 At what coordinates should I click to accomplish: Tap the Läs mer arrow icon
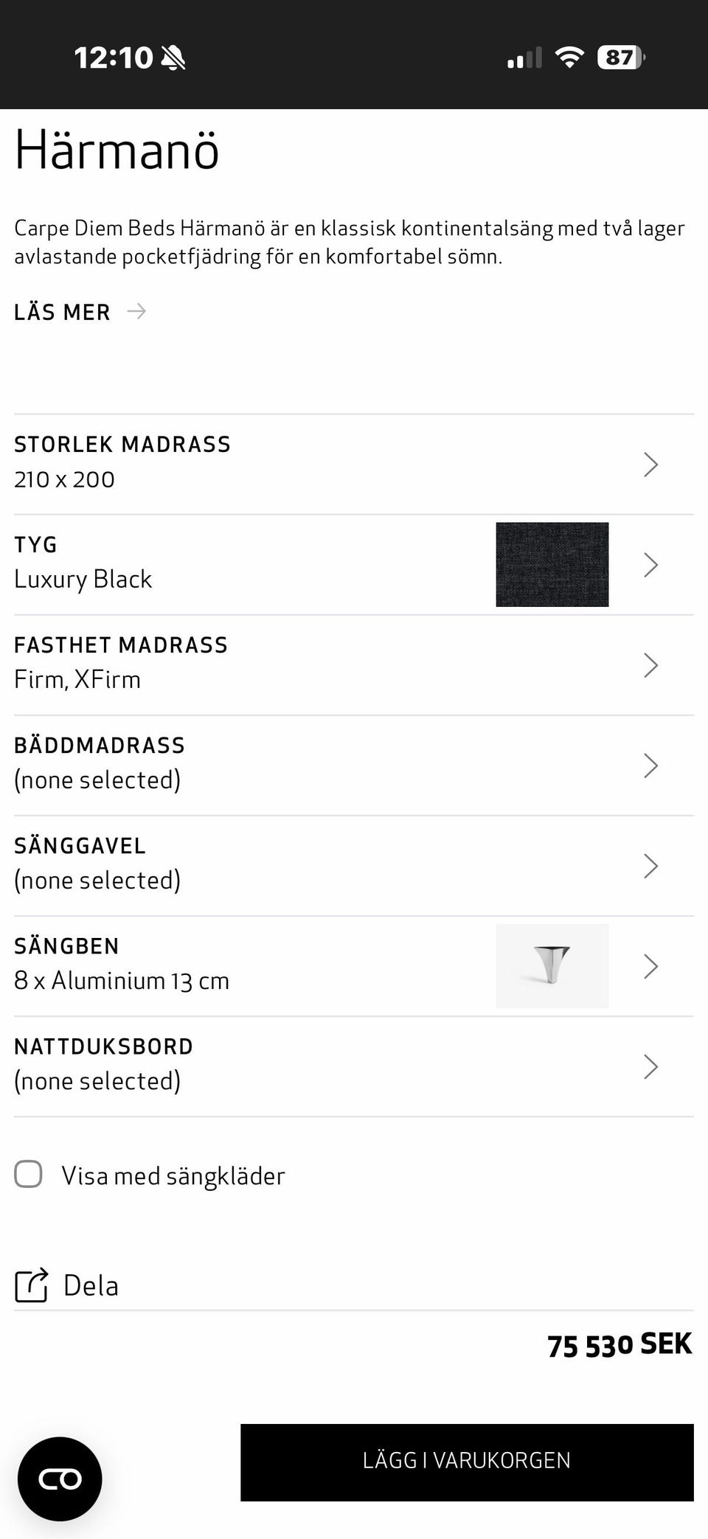click(x=136, y=311)
